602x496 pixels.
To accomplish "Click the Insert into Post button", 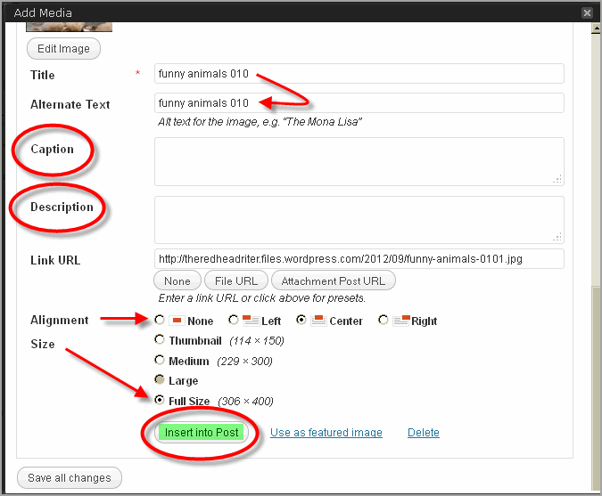I will click(x=202, y=433).
